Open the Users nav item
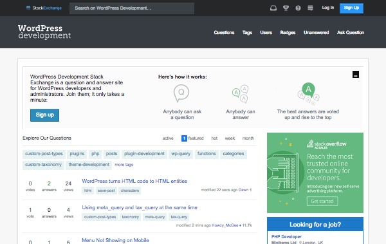This screenshot has height=244, width=386. (266, 33)
